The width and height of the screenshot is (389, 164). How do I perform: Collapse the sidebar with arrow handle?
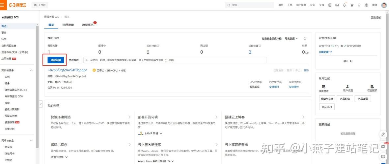click(41, 104)
